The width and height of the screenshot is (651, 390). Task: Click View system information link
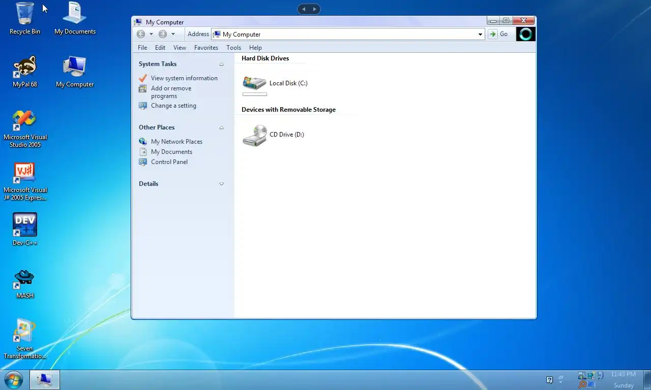point(184,78)
